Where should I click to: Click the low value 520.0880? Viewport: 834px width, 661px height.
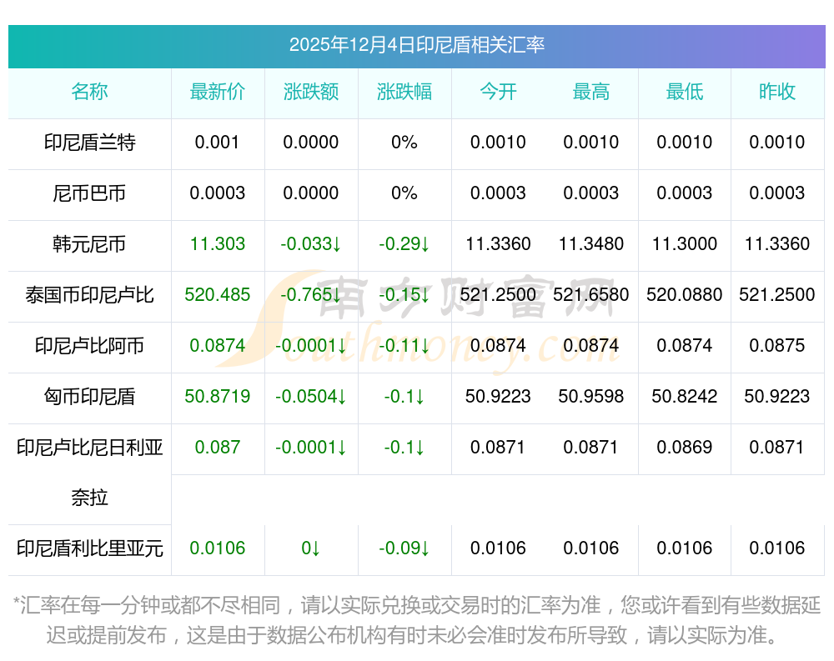point(685,294)
